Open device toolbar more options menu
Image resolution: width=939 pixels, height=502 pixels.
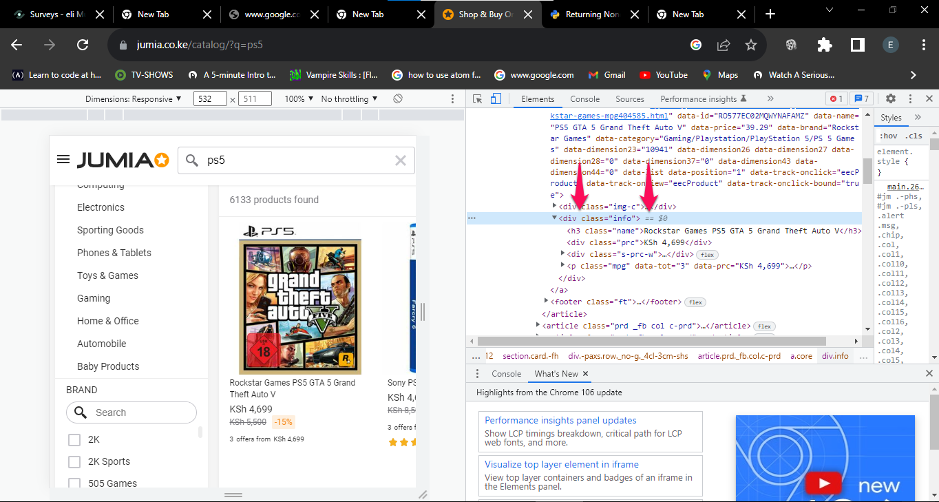tap(452, 98)
